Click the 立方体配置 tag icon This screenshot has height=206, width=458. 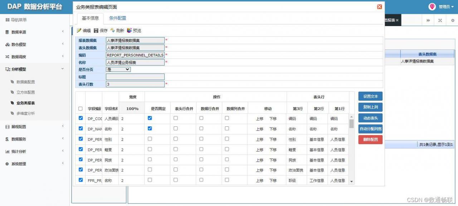[13, 92]
